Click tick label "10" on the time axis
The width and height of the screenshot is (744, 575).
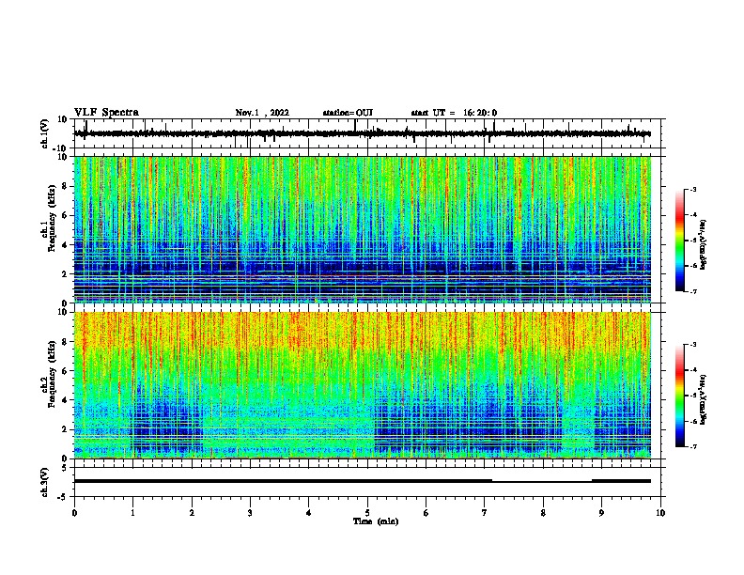pos(660,513)
